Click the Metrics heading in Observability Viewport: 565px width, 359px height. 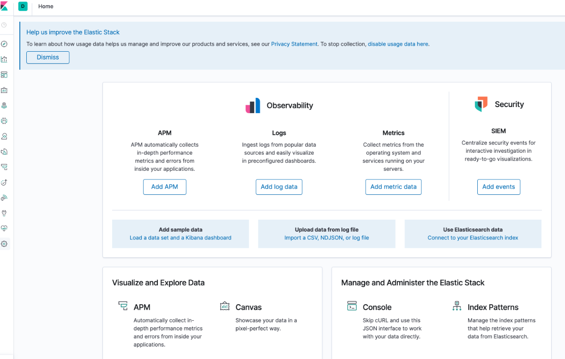[393, 133]
